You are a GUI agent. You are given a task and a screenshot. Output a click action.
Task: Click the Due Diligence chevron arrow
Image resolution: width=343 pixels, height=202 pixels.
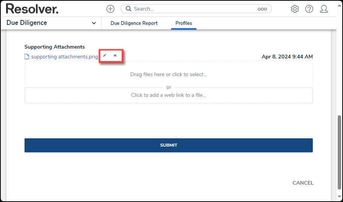pyautogui.click(x=94, y=23)
